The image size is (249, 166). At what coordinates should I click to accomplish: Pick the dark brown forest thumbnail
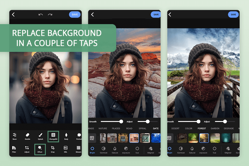tap(182, 138)
